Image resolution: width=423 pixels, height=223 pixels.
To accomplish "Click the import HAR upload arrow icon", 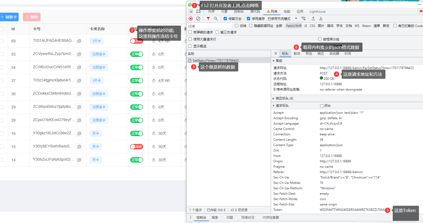I will coord(313,19).
